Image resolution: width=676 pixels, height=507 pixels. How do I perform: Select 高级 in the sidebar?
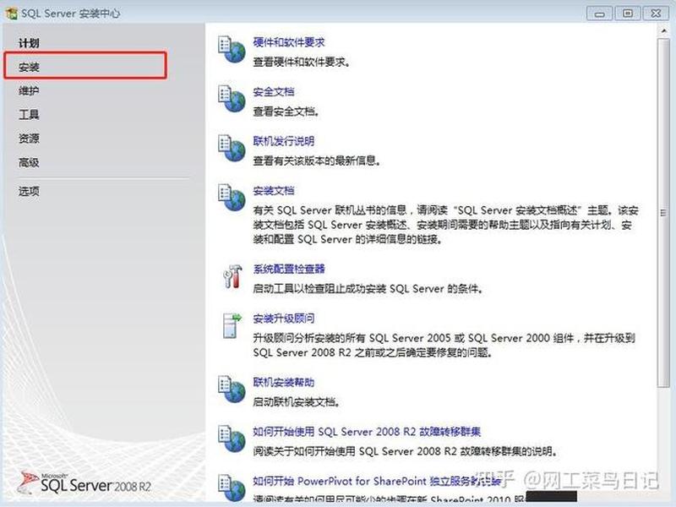(x=29, y=162)
